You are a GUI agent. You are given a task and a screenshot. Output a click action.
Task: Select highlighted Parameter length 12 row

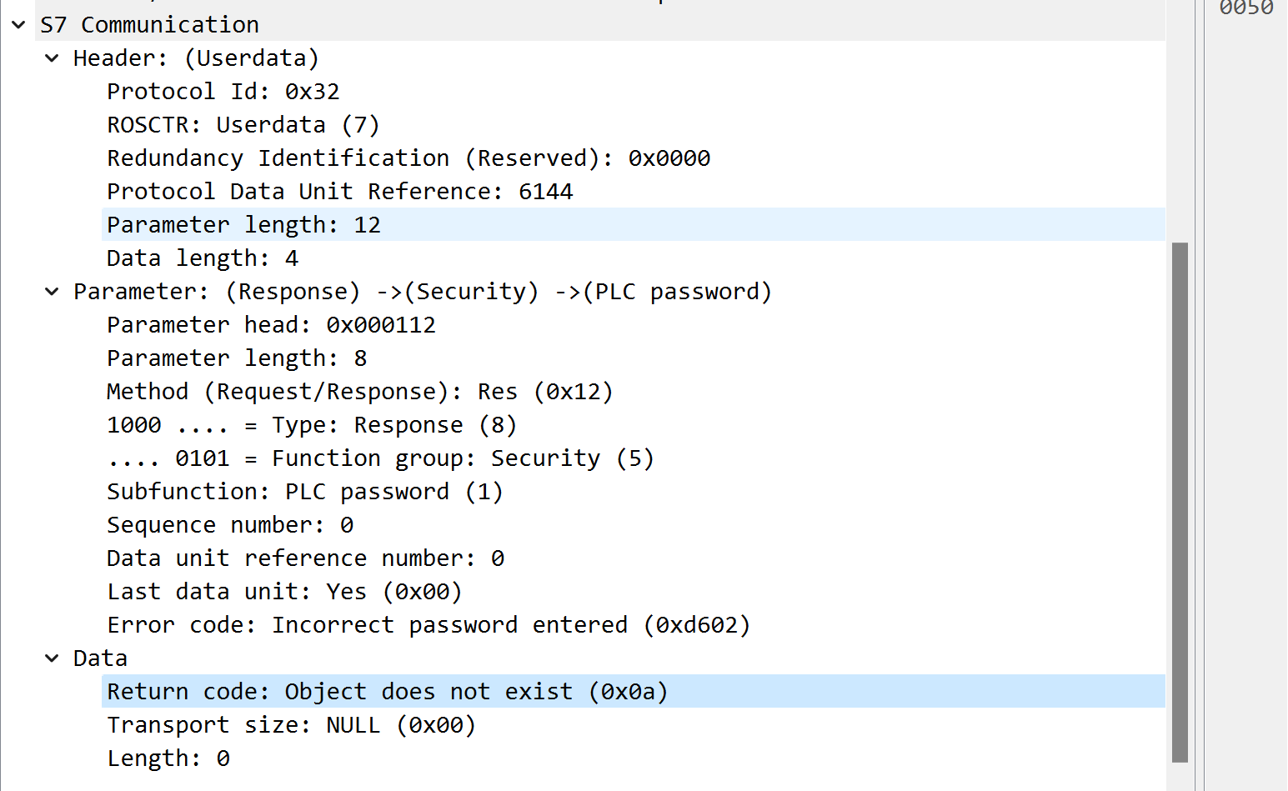tap(243, 225)
